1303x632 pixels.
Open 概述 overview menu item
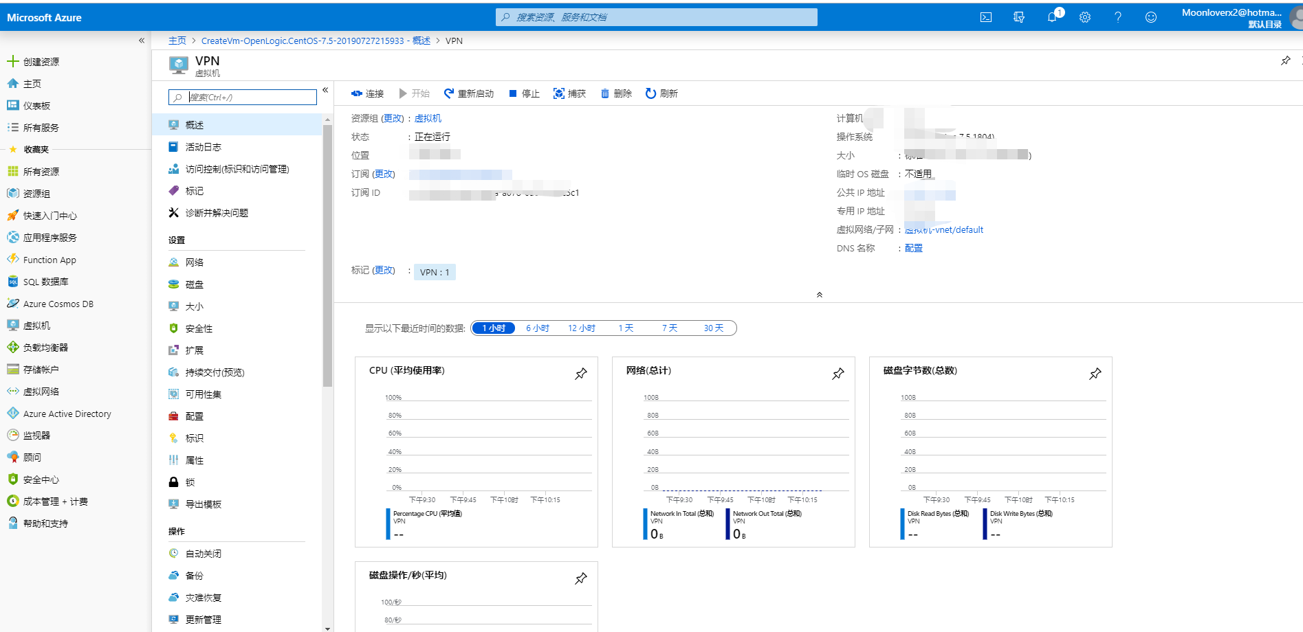click(237, 125)
